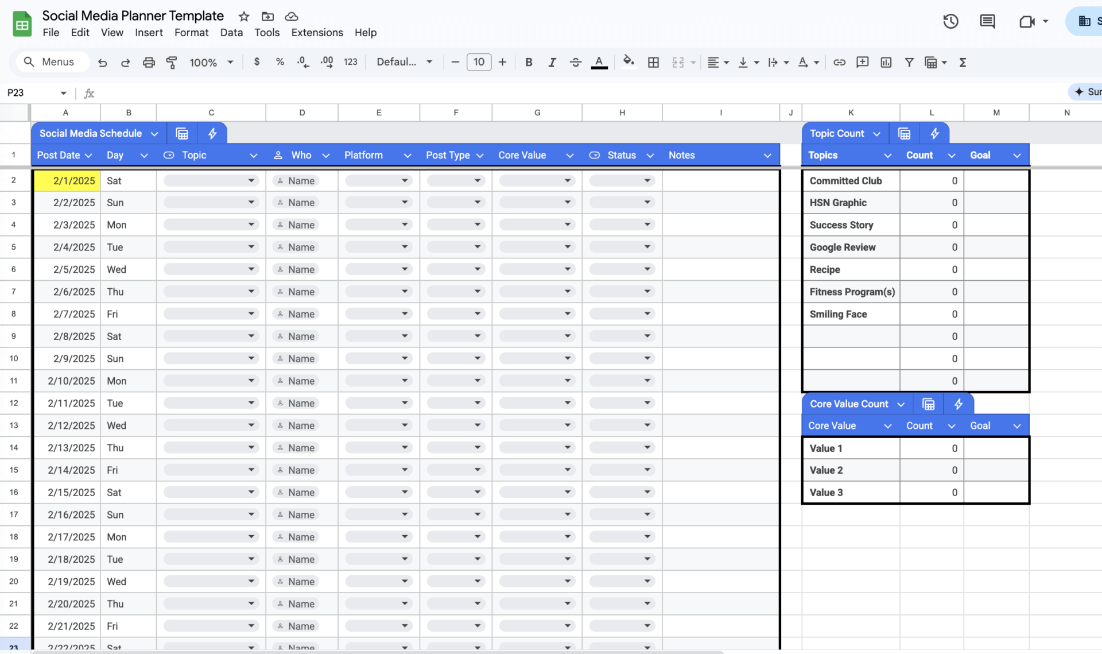
Task: Open version history clock icon
Action: pyautogui.click(x=950, y=22)
